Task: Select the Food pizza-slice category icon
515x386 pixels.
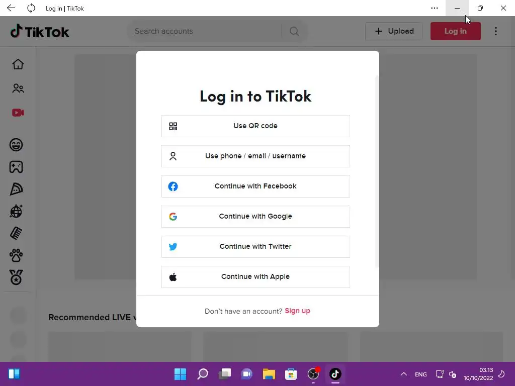Action: pyautogui.click(x=16, y=189)
